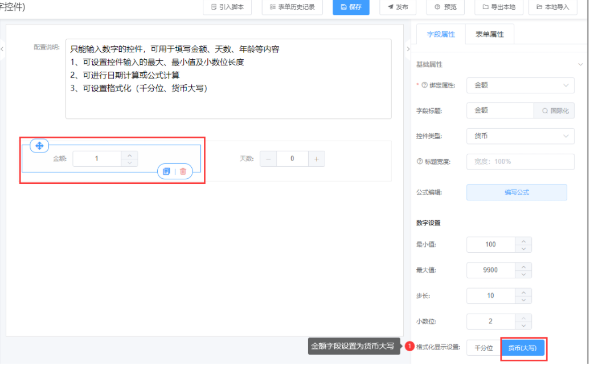Switch to 表单属性 tab
Image resolution: width=594 pixels, height=366 pixels.
(489, 34)
